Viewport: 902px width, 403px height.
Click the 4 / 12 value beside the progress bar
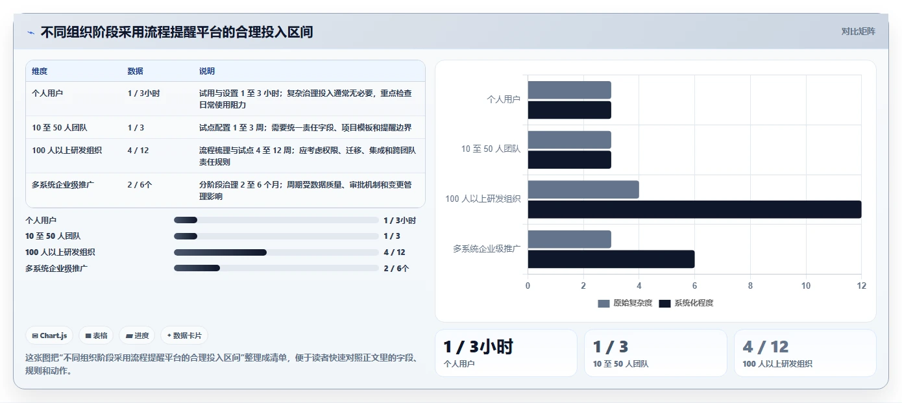point(395,252)
